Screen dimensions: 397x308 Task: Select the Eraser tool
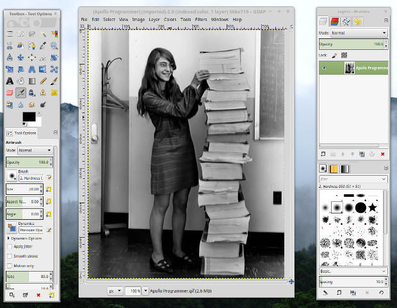10,92
